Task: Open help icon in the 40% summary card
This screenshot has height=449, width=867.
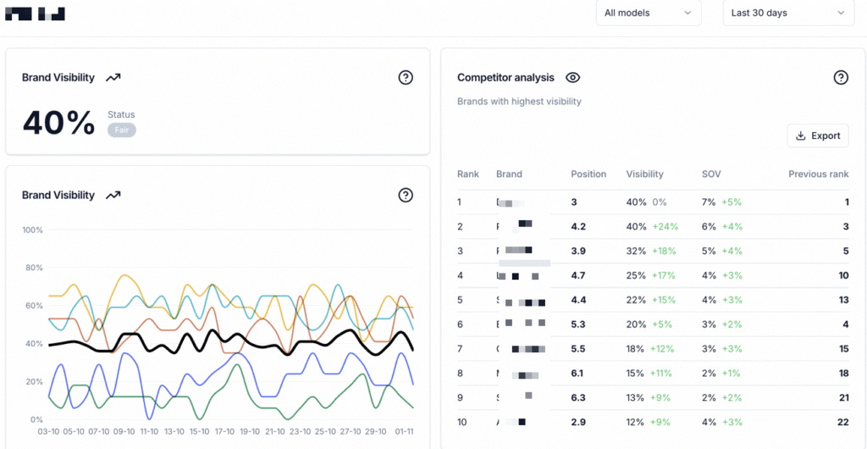Action: (x=406, y=78)
